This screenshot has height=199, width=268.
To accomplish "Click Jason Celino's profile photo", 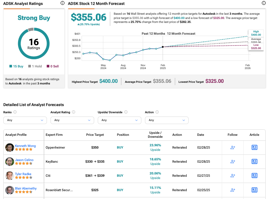I will point(10,162).
